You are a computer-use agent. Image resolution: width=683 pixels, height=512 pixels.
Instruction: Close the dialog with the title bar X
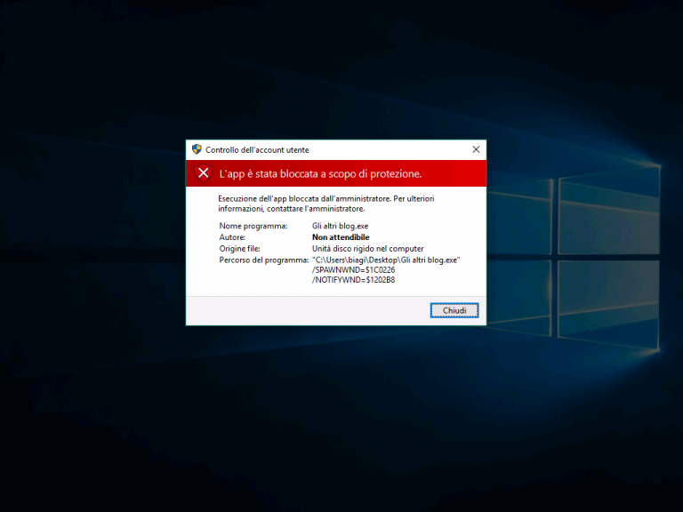[x=476, y=149]
